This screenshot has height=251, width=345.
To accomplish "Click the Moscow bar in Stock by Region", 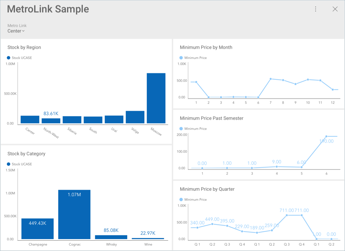I will [156, 98].
